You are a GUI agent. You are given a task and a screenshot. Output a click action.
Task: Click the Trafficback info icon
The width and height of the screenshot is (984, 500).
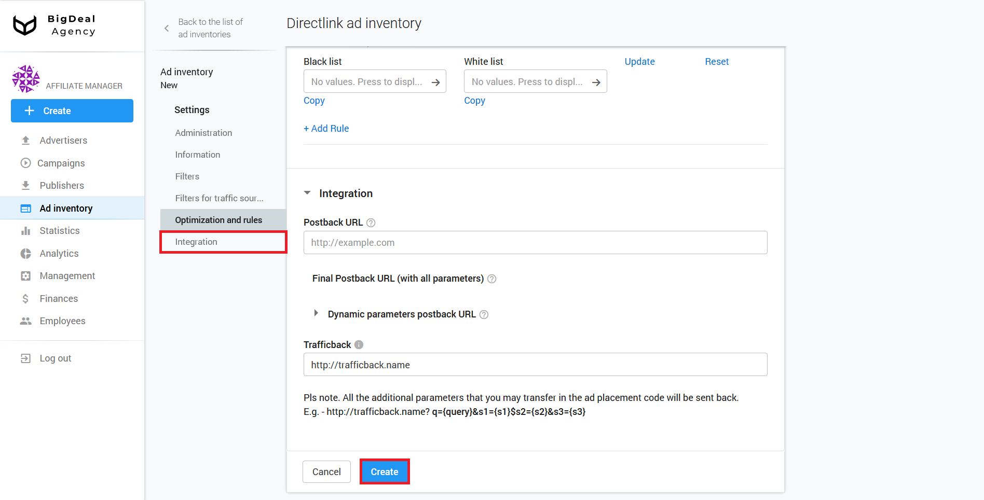(359, 344)
